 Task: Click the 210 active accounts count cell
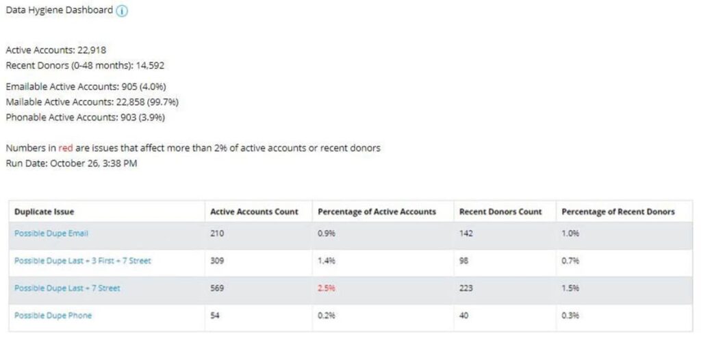(x=217, y=234)
